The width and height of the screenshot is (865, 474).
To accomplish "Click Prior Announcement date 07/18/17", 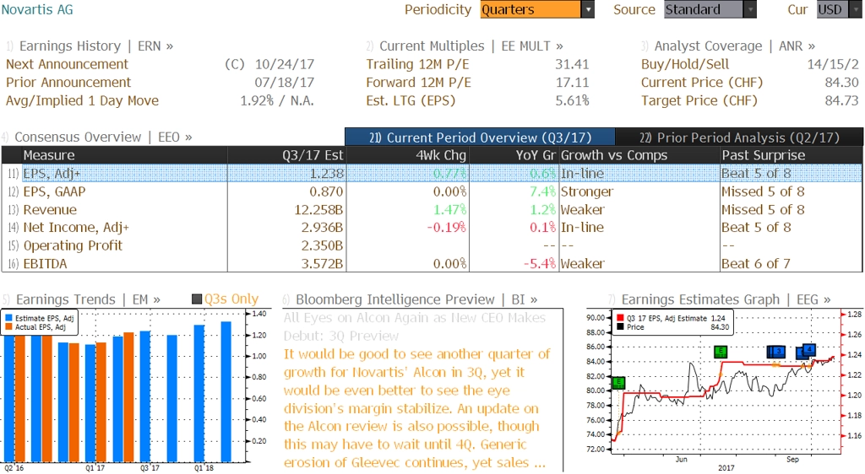I will click(285, 82).
